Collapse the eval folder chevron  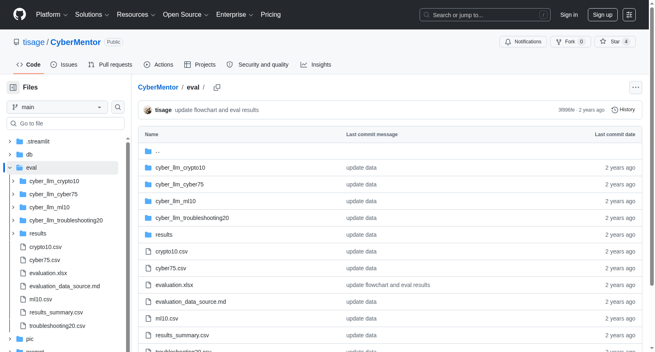coord(10,168)
